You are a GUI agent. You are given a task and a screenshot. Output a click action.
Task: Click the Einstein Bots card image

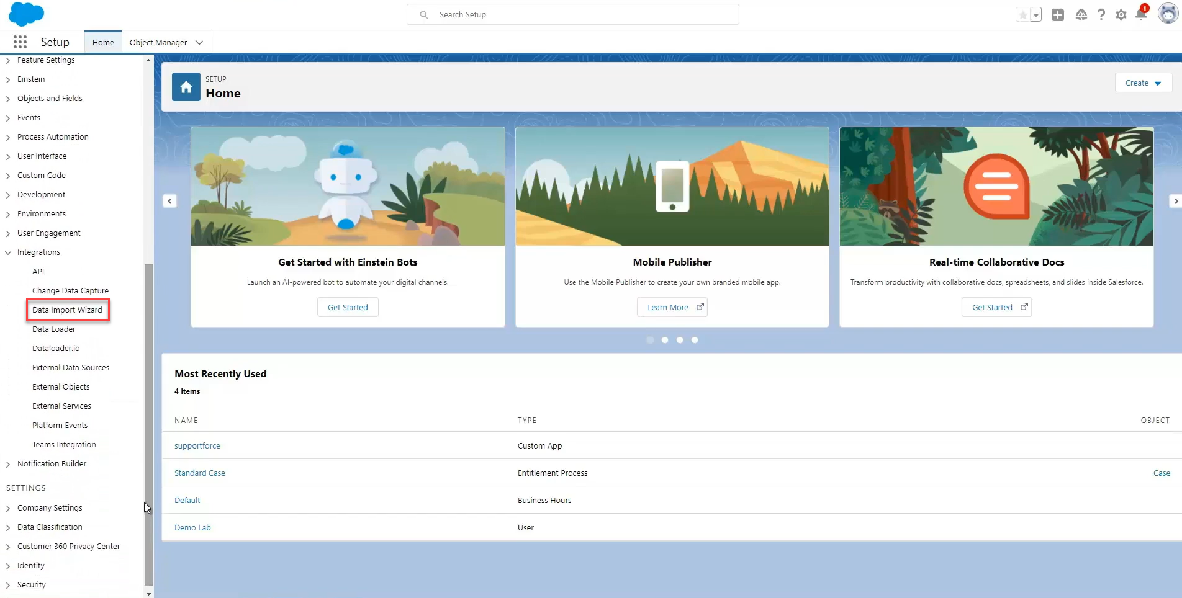pyautogui.click(x=348, y=186)
